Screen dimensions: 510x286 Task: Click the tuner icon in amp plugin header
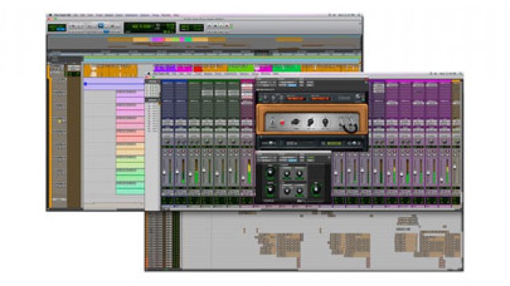point(265,98)
